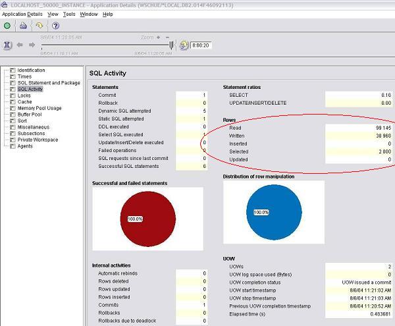Click the history clock arrow toolbar icon
Screen dimensions: 395x326
[39, 26]
